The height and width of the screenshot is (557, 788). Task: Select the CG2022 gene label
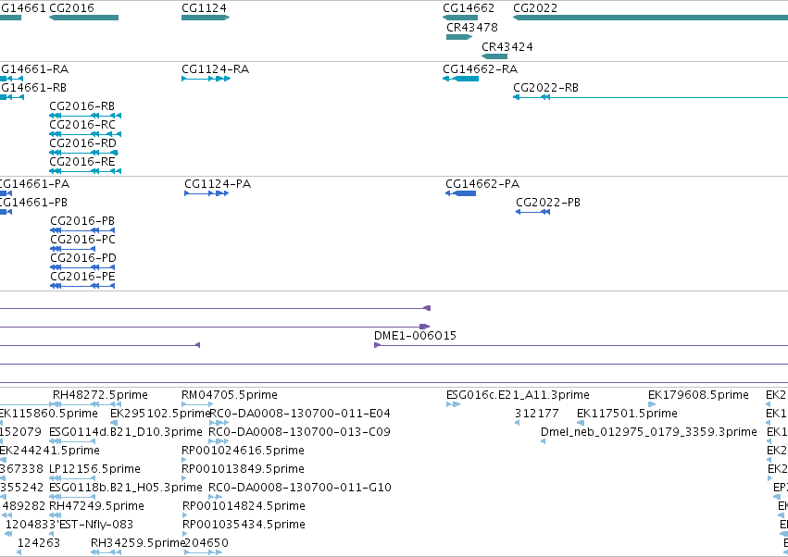(535, 8)
